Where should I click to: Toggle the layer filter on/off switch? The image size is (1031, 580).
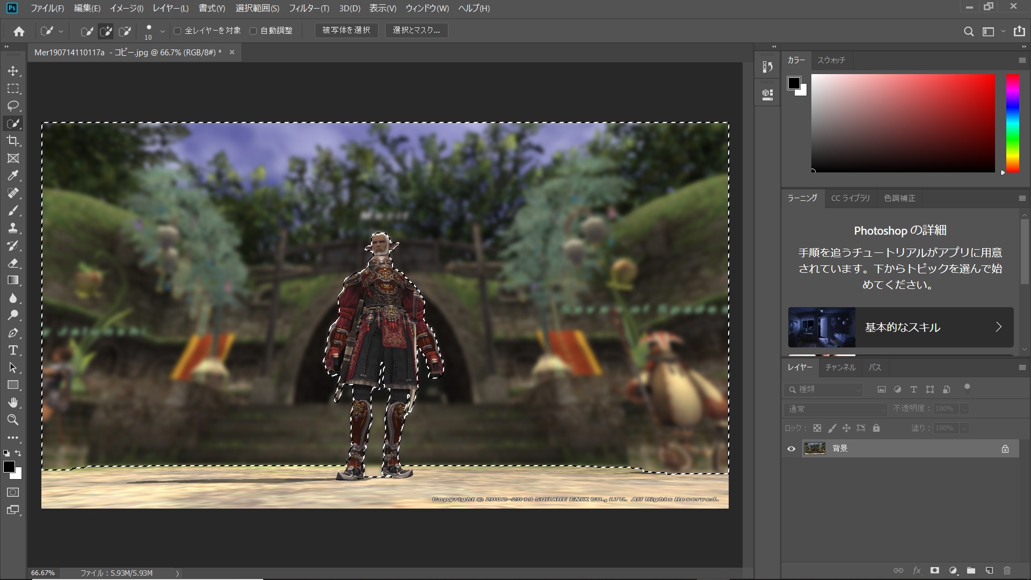pyautogui.click(x=967, y=388)
